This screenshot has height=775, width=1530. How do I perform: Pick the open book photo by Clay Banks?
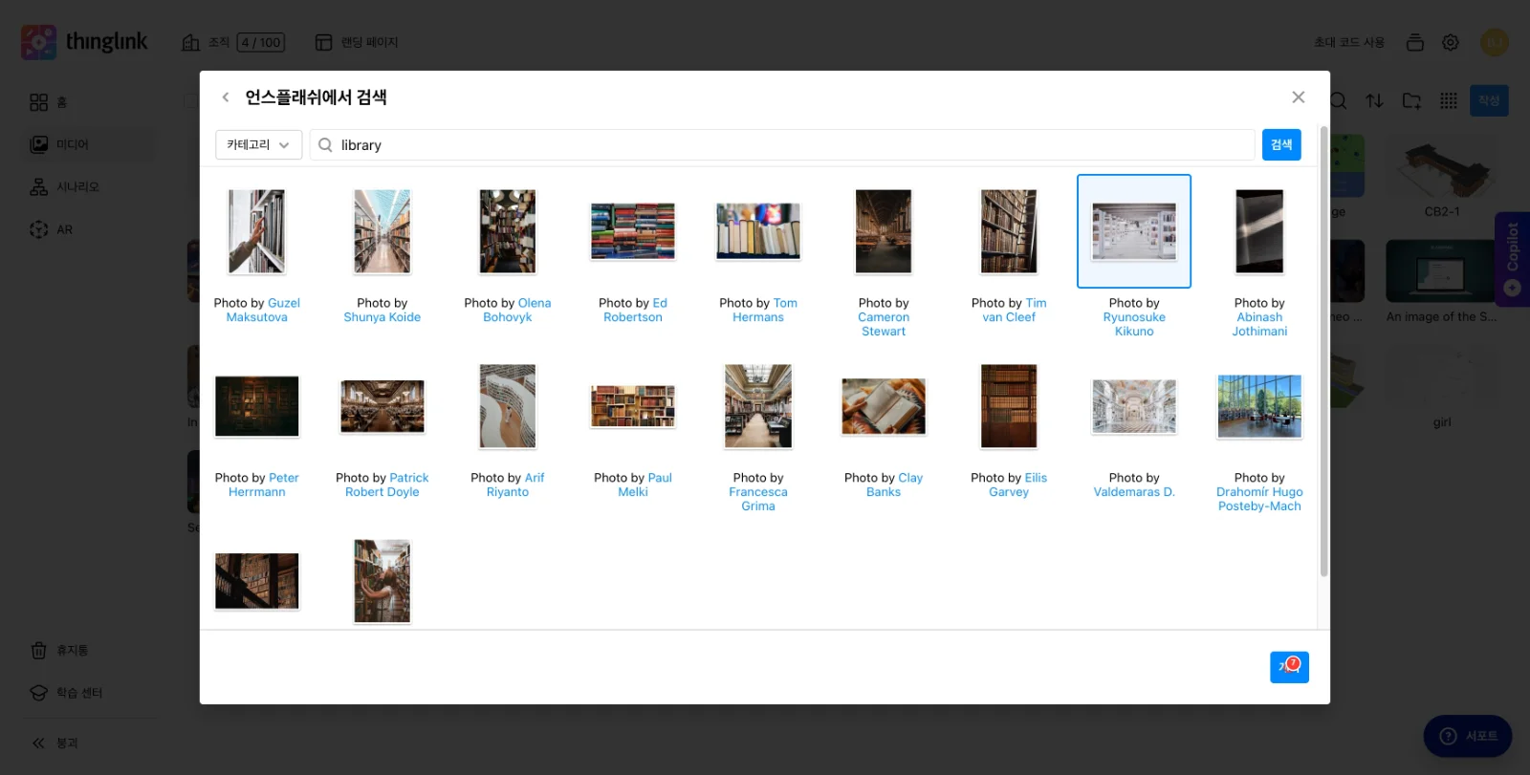[x=884, y=406]
